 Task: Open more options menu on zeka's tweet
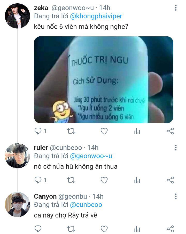point(176,8)
